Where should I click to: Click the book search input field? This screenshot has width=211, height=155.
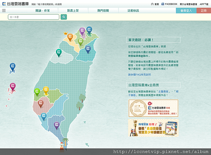click(34, 17)
